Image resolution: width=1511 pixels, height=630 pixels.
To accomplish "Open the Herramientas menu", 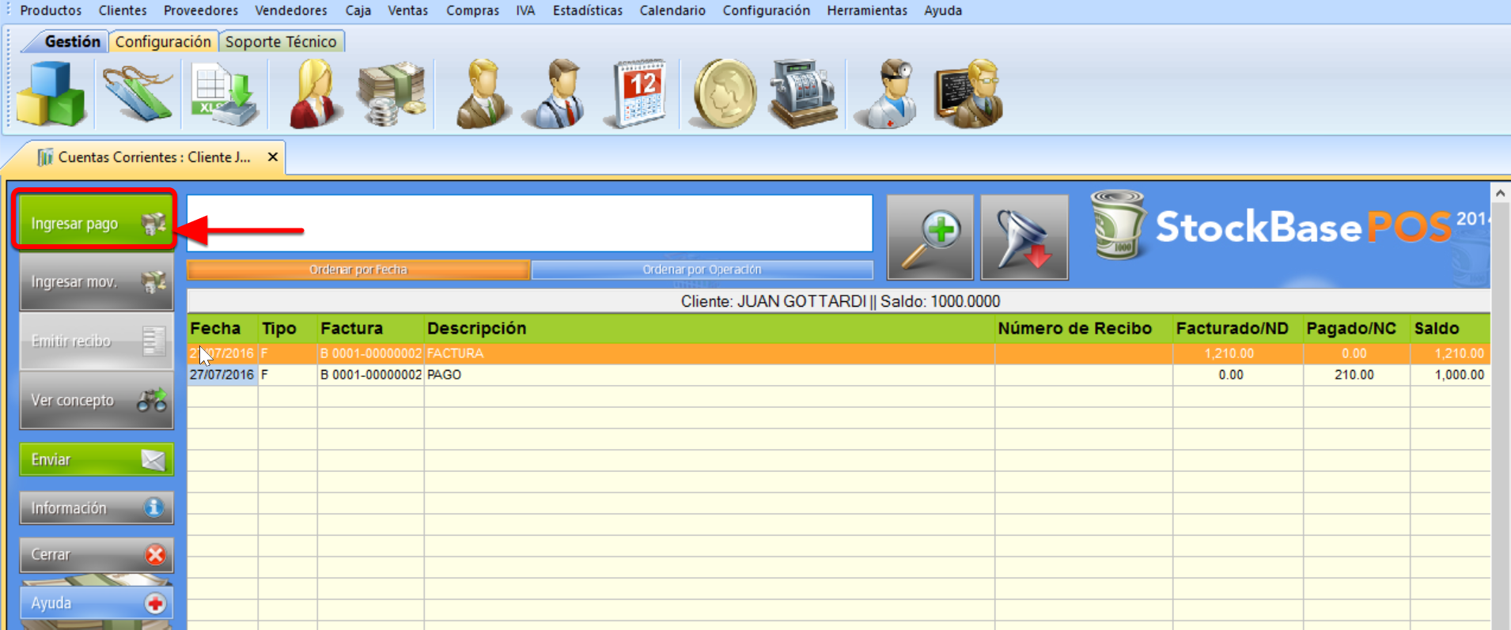I will click(867, 10).
